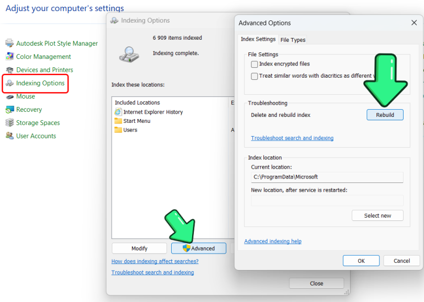Image resolution: width=424 pixels, height=302 pixels.
Task: Open the Advanced indexing help link
Action: (273, 241)
